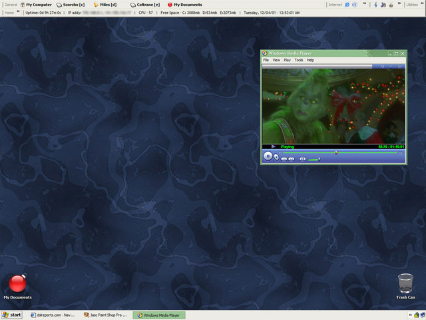
Task: Click the last system tray icon
Action: pyautogui.click(x=423, y=315)
